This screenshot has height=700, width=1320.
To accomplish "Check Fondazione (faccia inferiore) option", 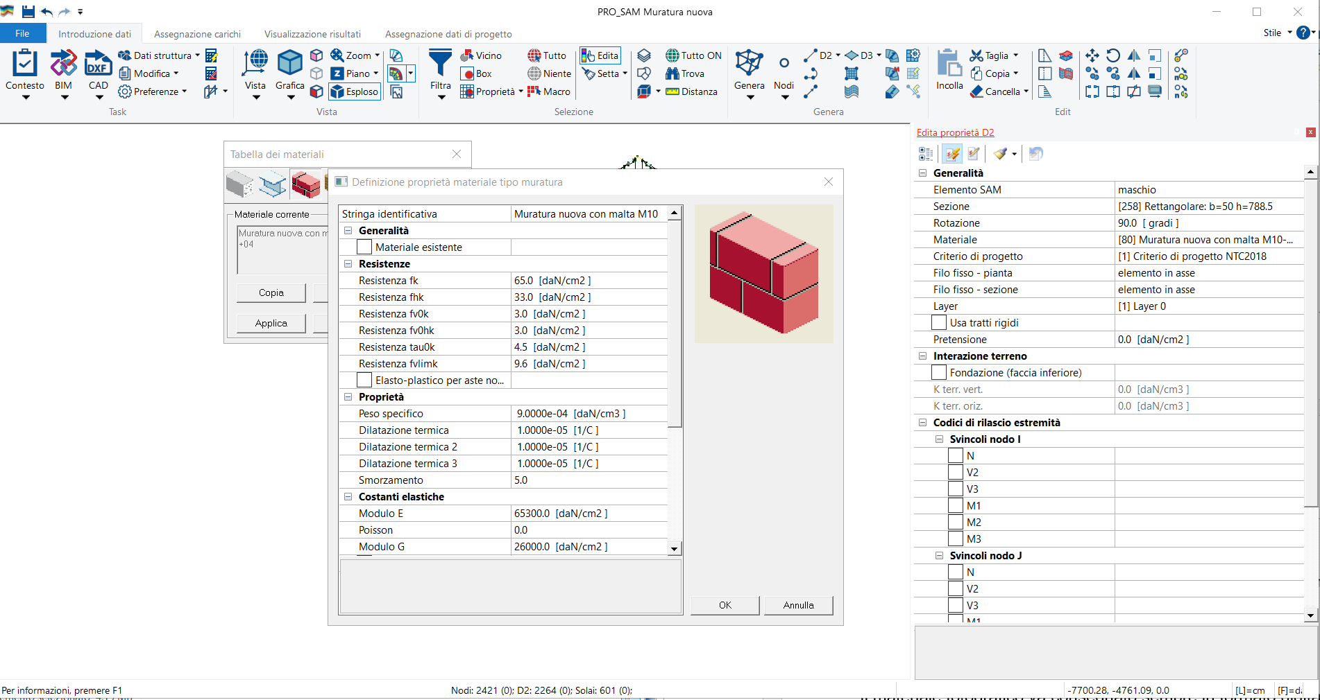I will tap(939, 373).
